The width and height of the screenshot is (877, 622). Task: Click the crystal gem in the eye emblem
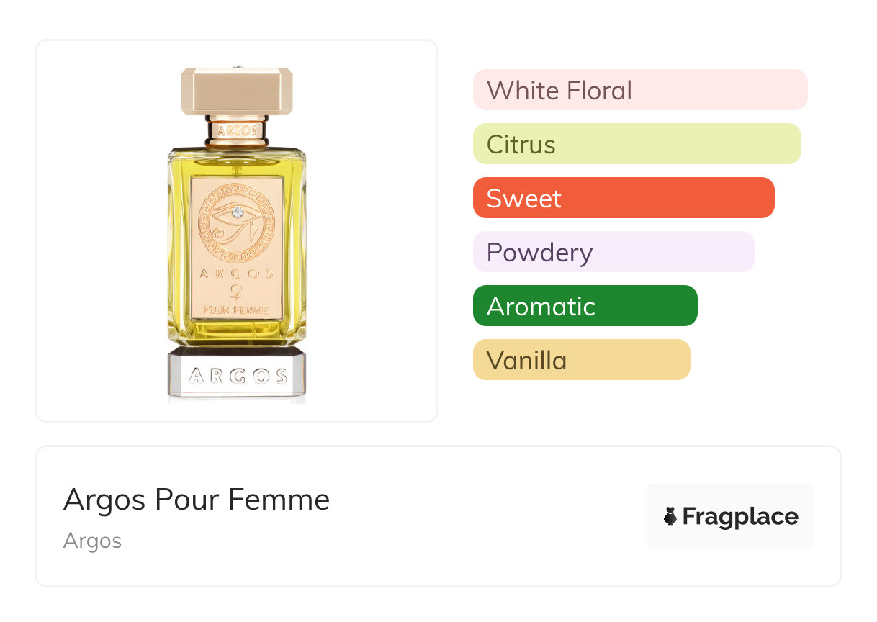click(x=237, y=212)
